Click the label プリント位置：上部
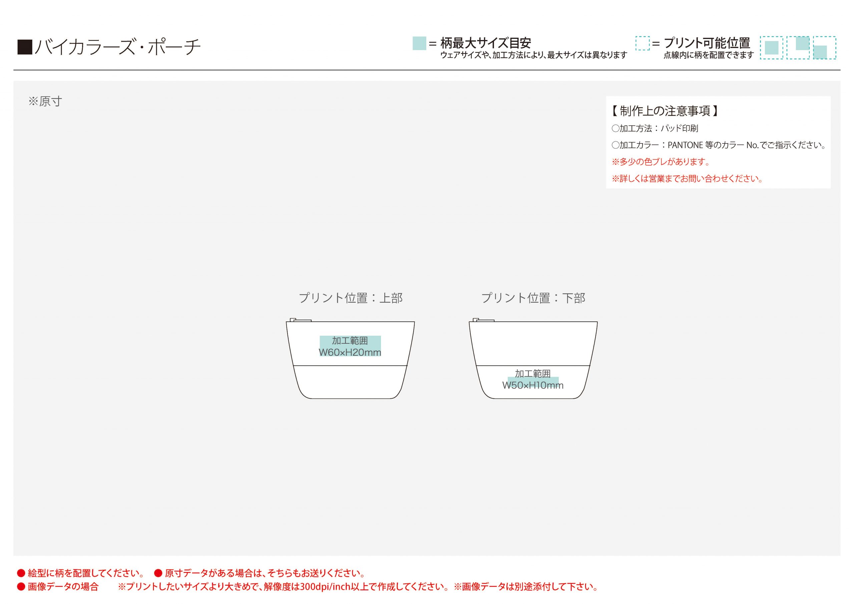This screenshot has height=604, width=854. 351,298
